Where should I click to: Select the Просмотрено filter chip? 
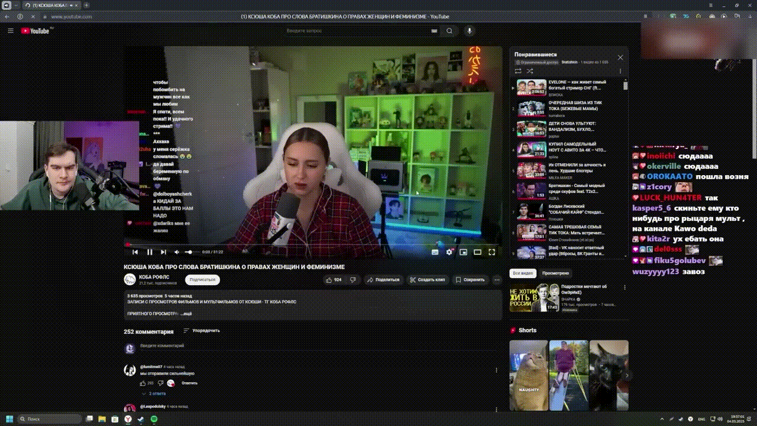click(x=555, y=273)
